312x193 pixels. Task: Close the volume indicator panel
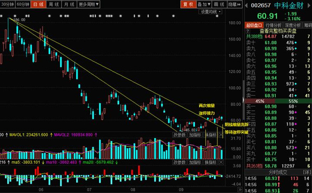(221, 135)
